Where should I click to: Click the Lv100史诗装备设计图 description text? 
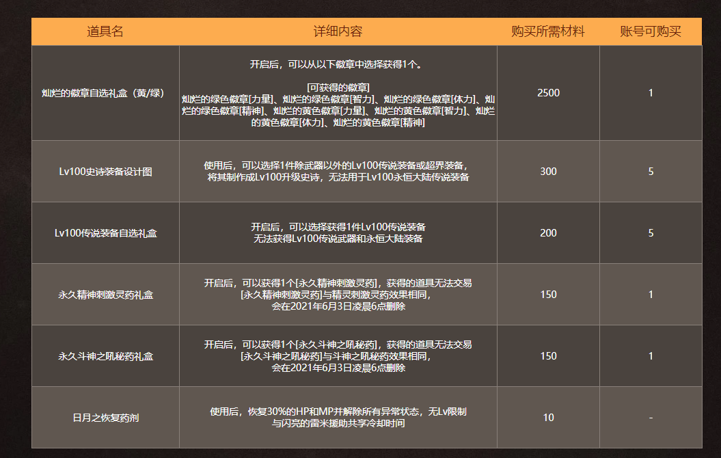(338, 172)
